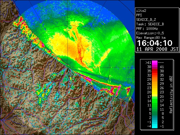The width and height of the screenshot is (180, 135).
Task: Click the 'Task: SEAICE_B' line
Action: 150,24
